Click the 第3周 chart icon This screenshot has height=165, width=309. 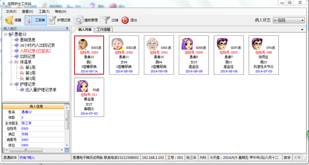22,79
